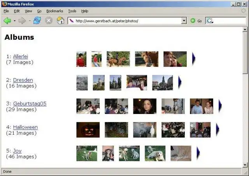Click the Stop loading icon
249x176 pixels.
coord(49,21)
